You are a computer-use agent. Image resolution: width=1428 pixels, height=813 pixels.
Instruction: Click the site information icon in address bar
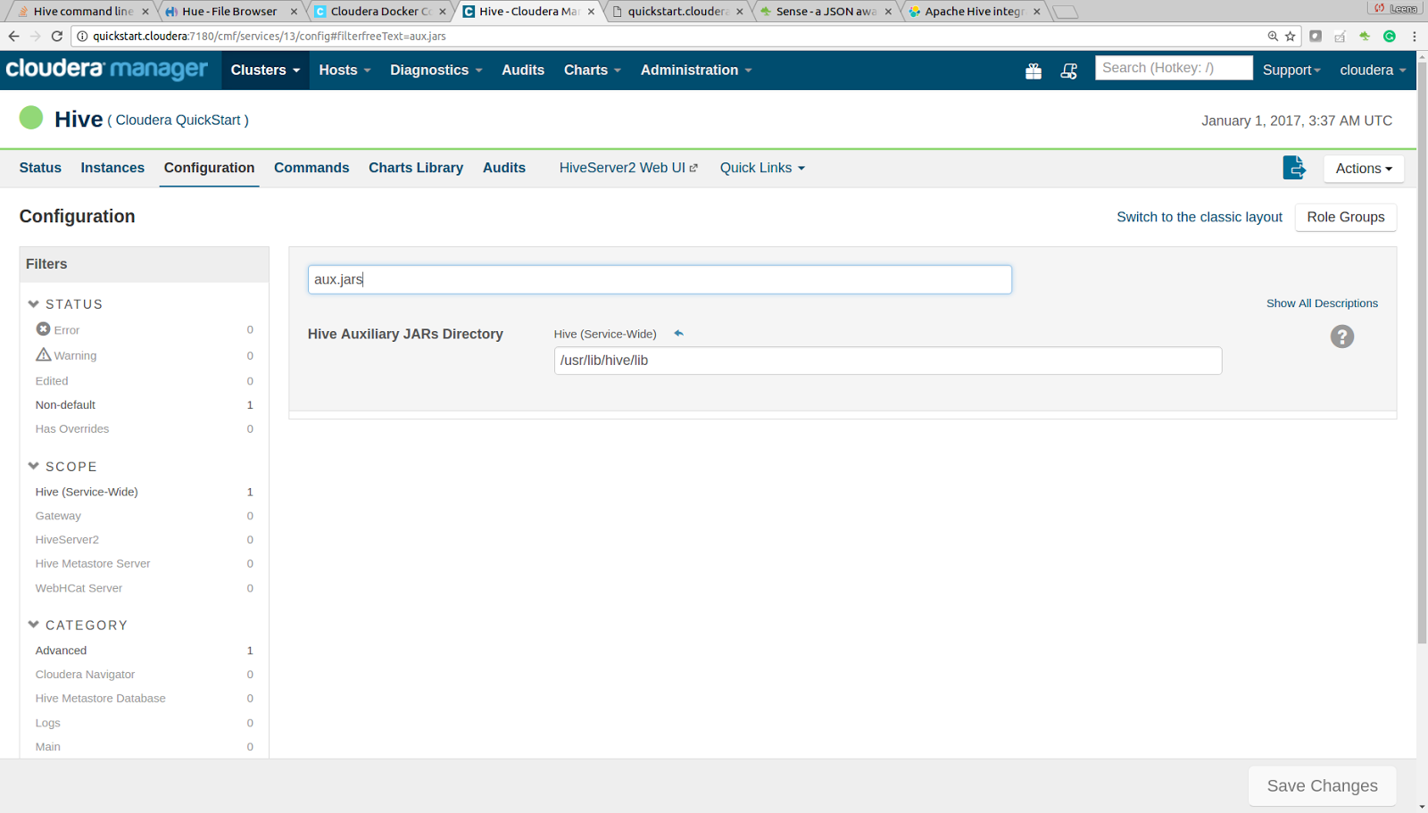coord(82,36)
